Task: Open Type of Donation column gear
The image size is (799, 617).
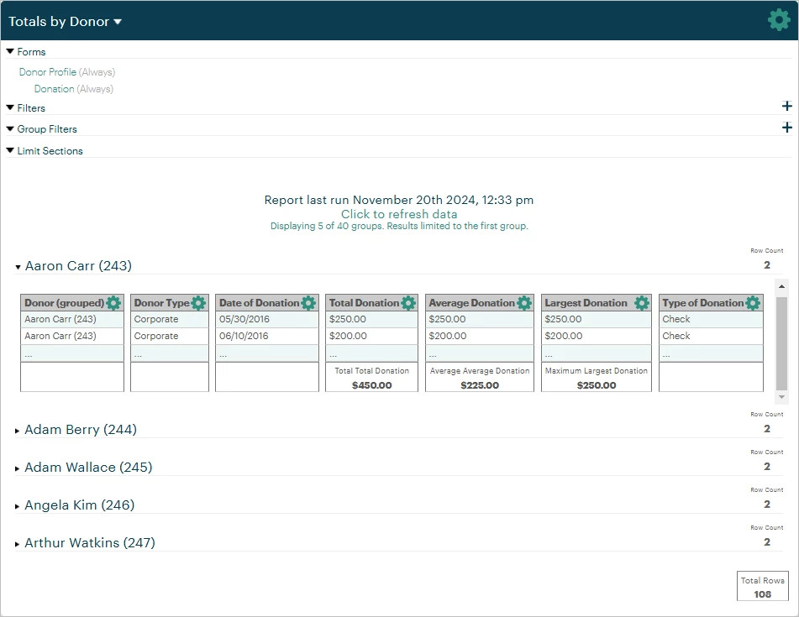Action: tap(753, 303)
